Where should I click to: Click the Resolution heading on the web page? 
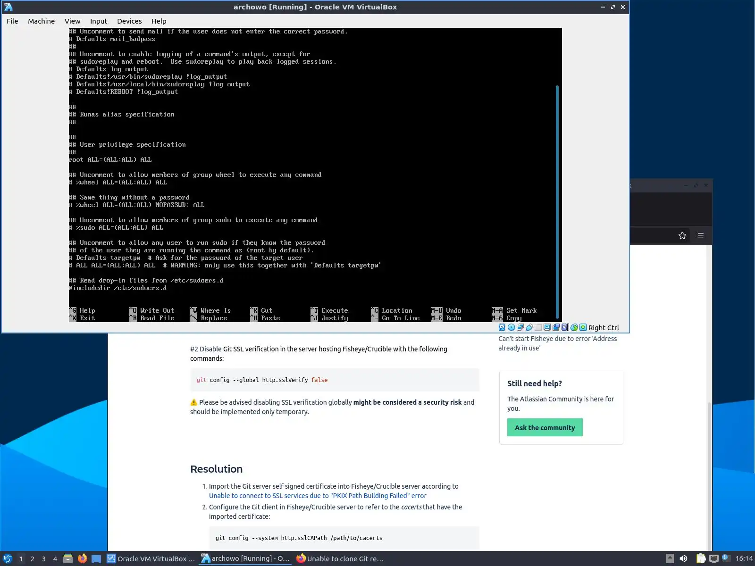(216, 469)
